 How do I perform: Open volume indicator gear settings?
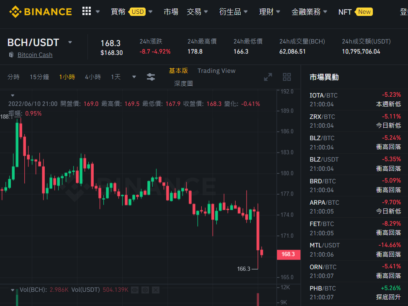tap(145, 290)
